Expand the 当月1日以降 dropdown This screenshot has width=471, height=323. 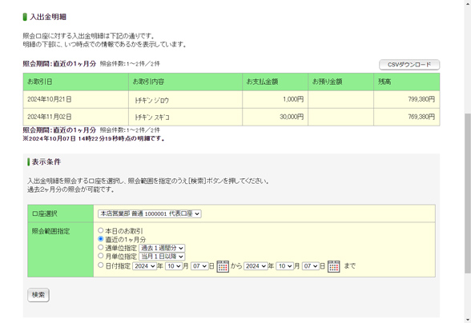[162, 257]
